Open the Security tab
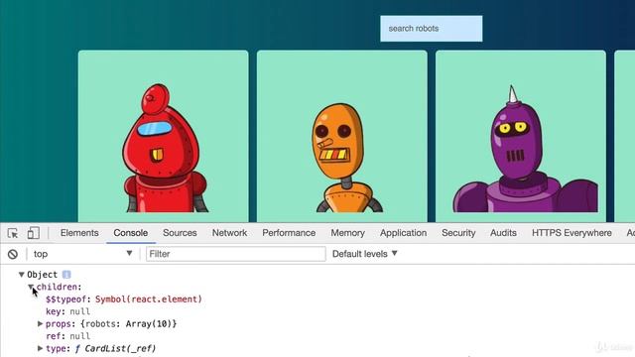This screenshot has width=635, height=357. coord(458,233)
